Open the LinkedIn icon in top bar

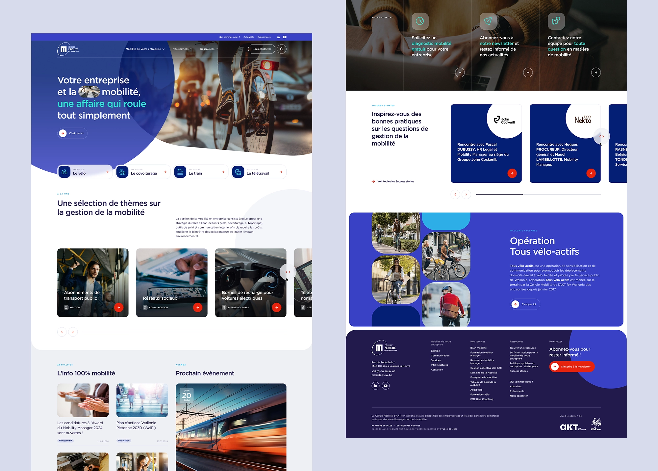(x=278, y=37)
